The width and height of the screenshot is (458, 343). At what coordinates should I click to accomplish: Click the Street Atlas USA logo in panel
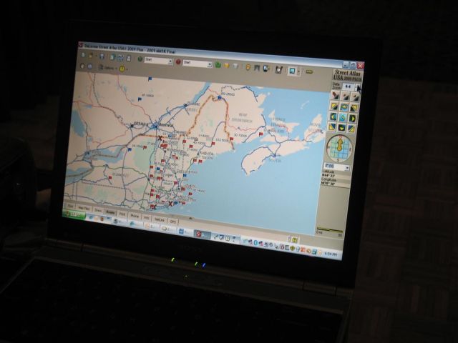(x=348, y=75)
